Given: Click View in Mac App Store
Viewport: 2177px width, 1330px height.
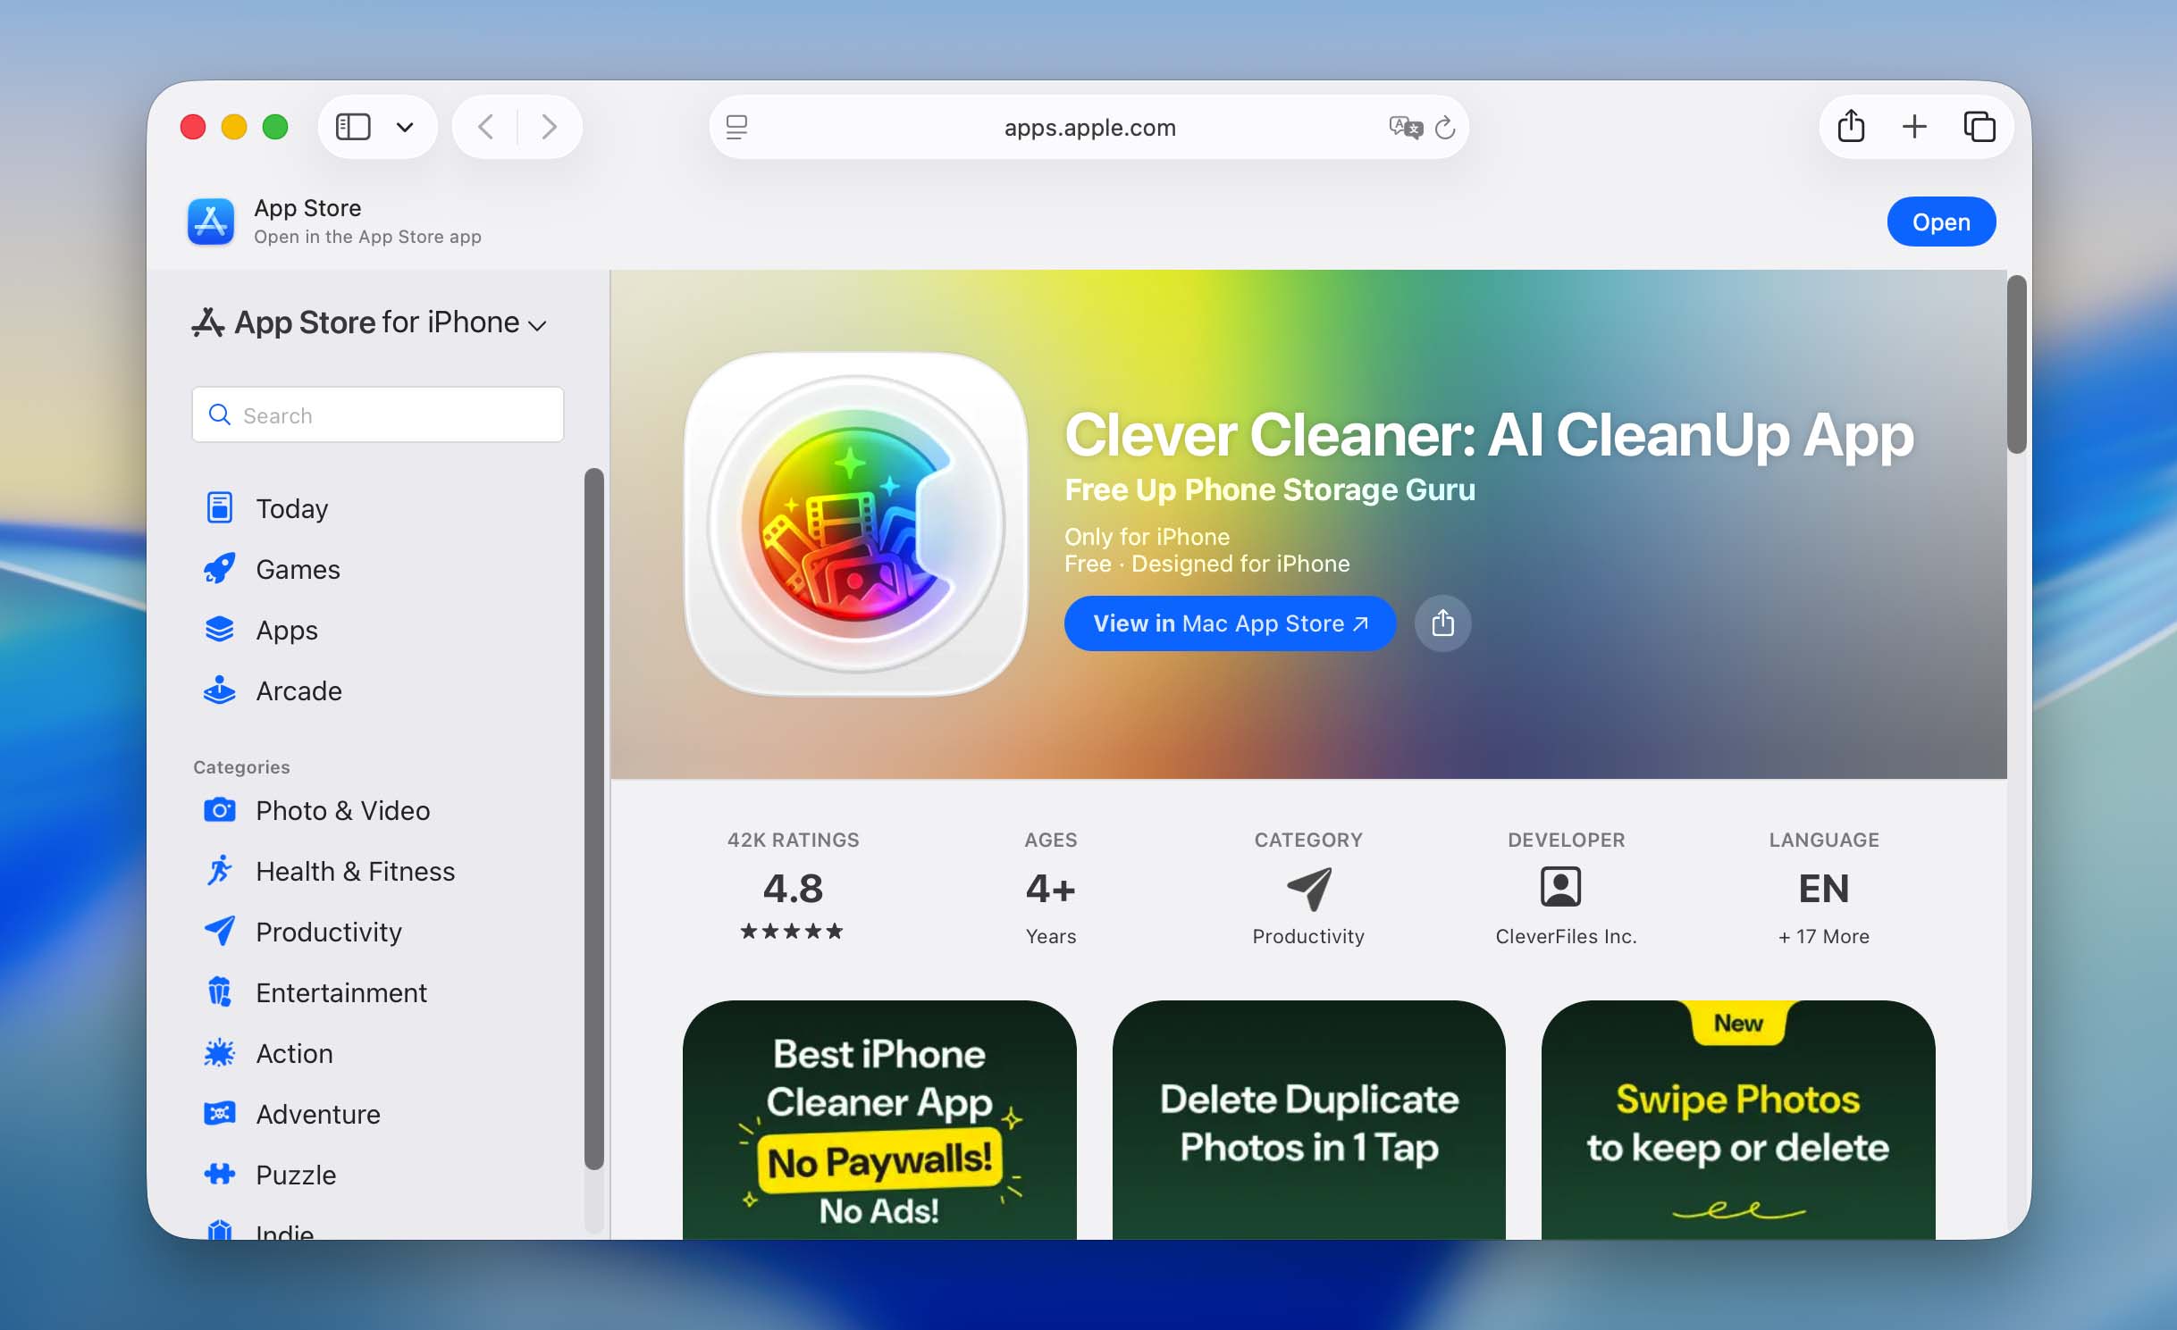Looking at the screenshot, I should point(1229,623).
